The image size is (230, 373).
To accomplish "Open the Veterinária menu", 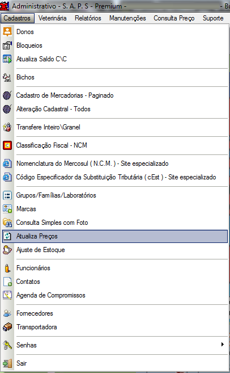I will coord(53,18).
